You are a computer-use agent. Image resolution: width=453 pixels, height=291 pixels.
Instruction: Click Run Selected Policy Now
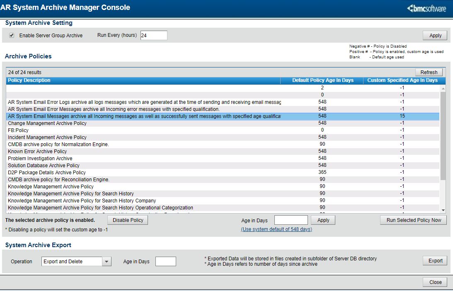tap(413, 220)
